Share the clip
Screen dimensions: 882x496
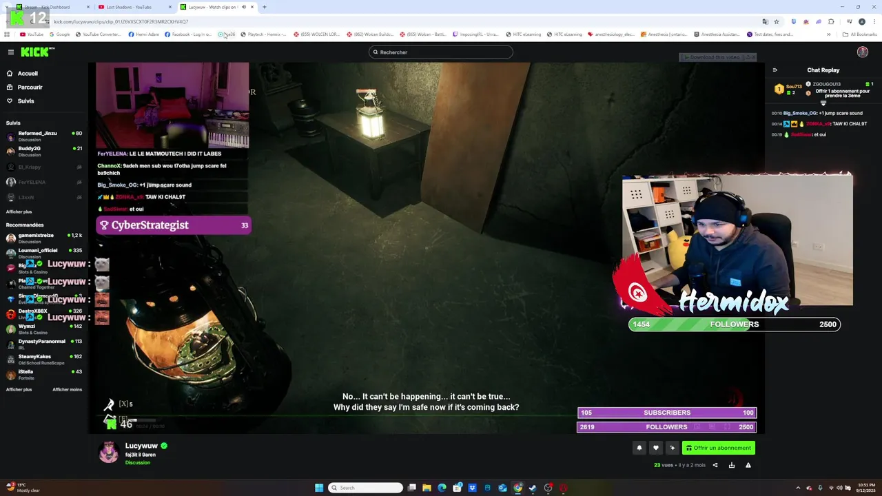715,465
